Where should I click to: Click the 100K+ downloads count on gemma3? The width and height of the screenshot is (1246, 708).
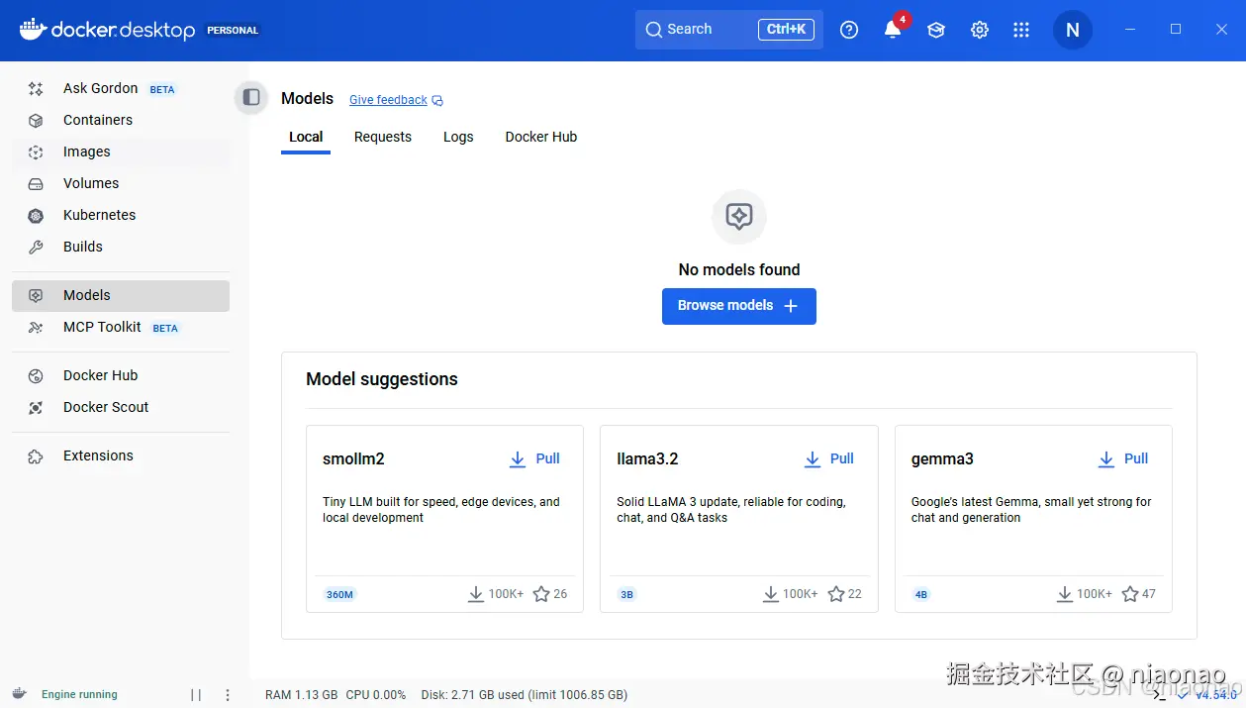coord(1095,594)
